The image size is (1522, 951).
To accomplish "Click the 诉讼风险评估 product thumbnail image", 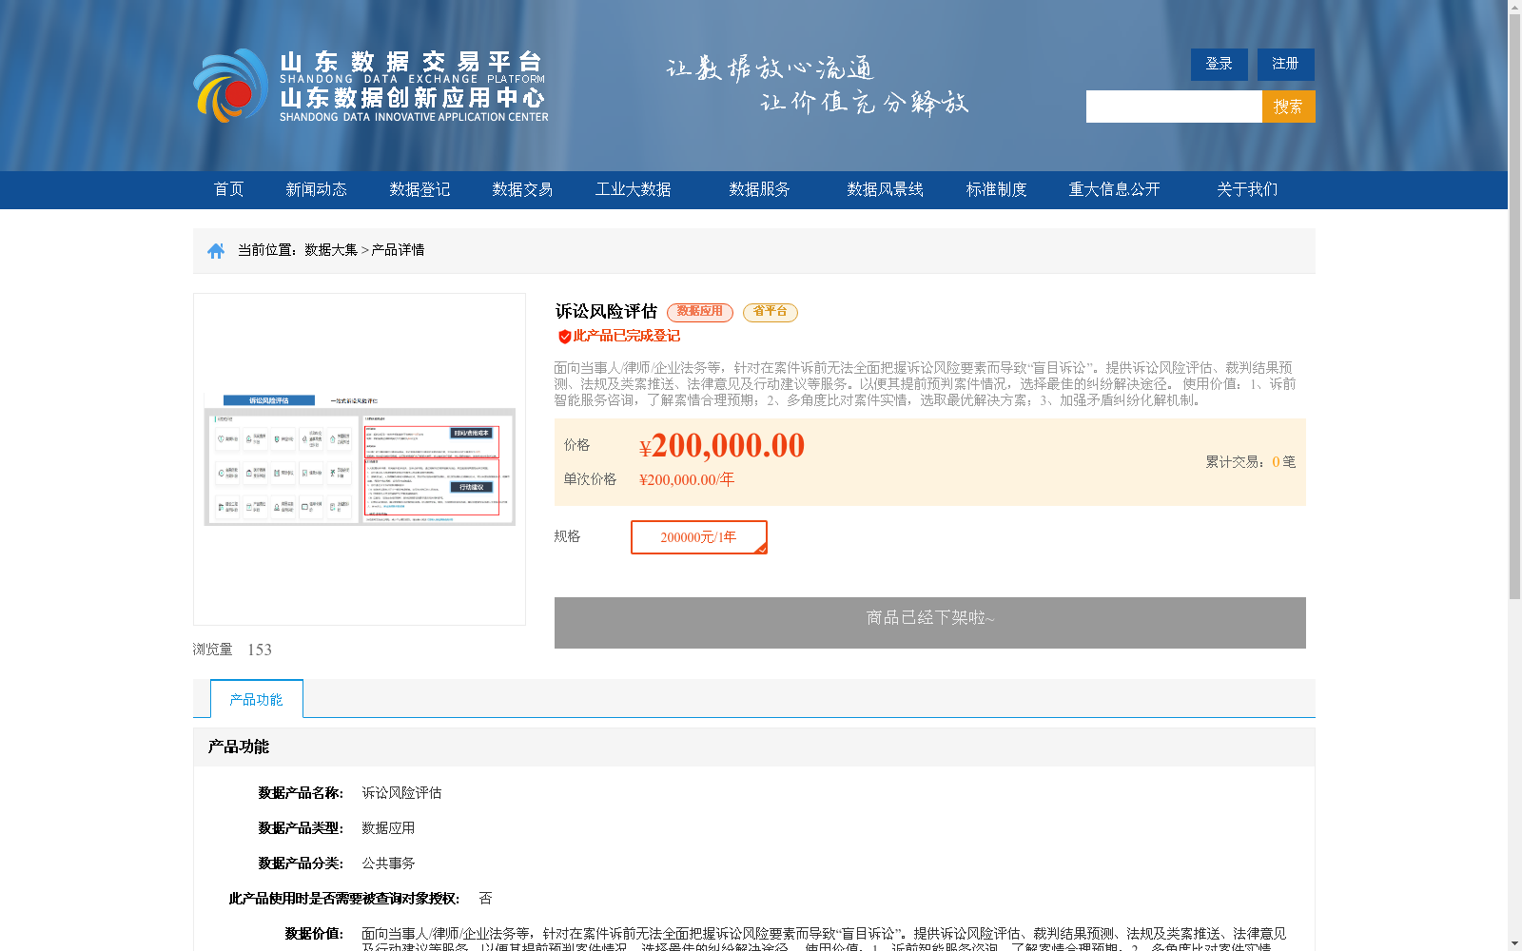I will [360, 459].
